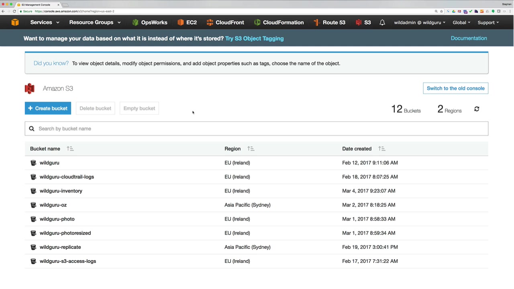The image size is (514, 289).
Task: Click the browser address bar URL
Action: (75, 11)
